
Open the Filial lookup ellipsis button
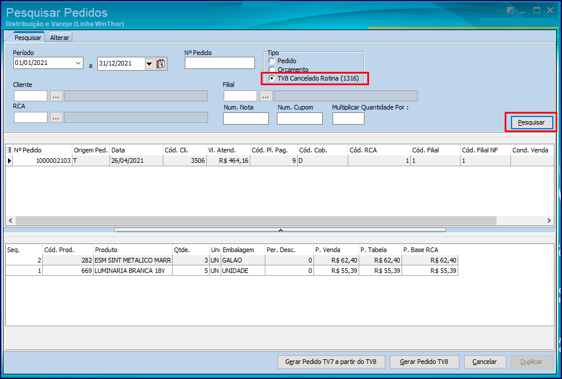265,96
